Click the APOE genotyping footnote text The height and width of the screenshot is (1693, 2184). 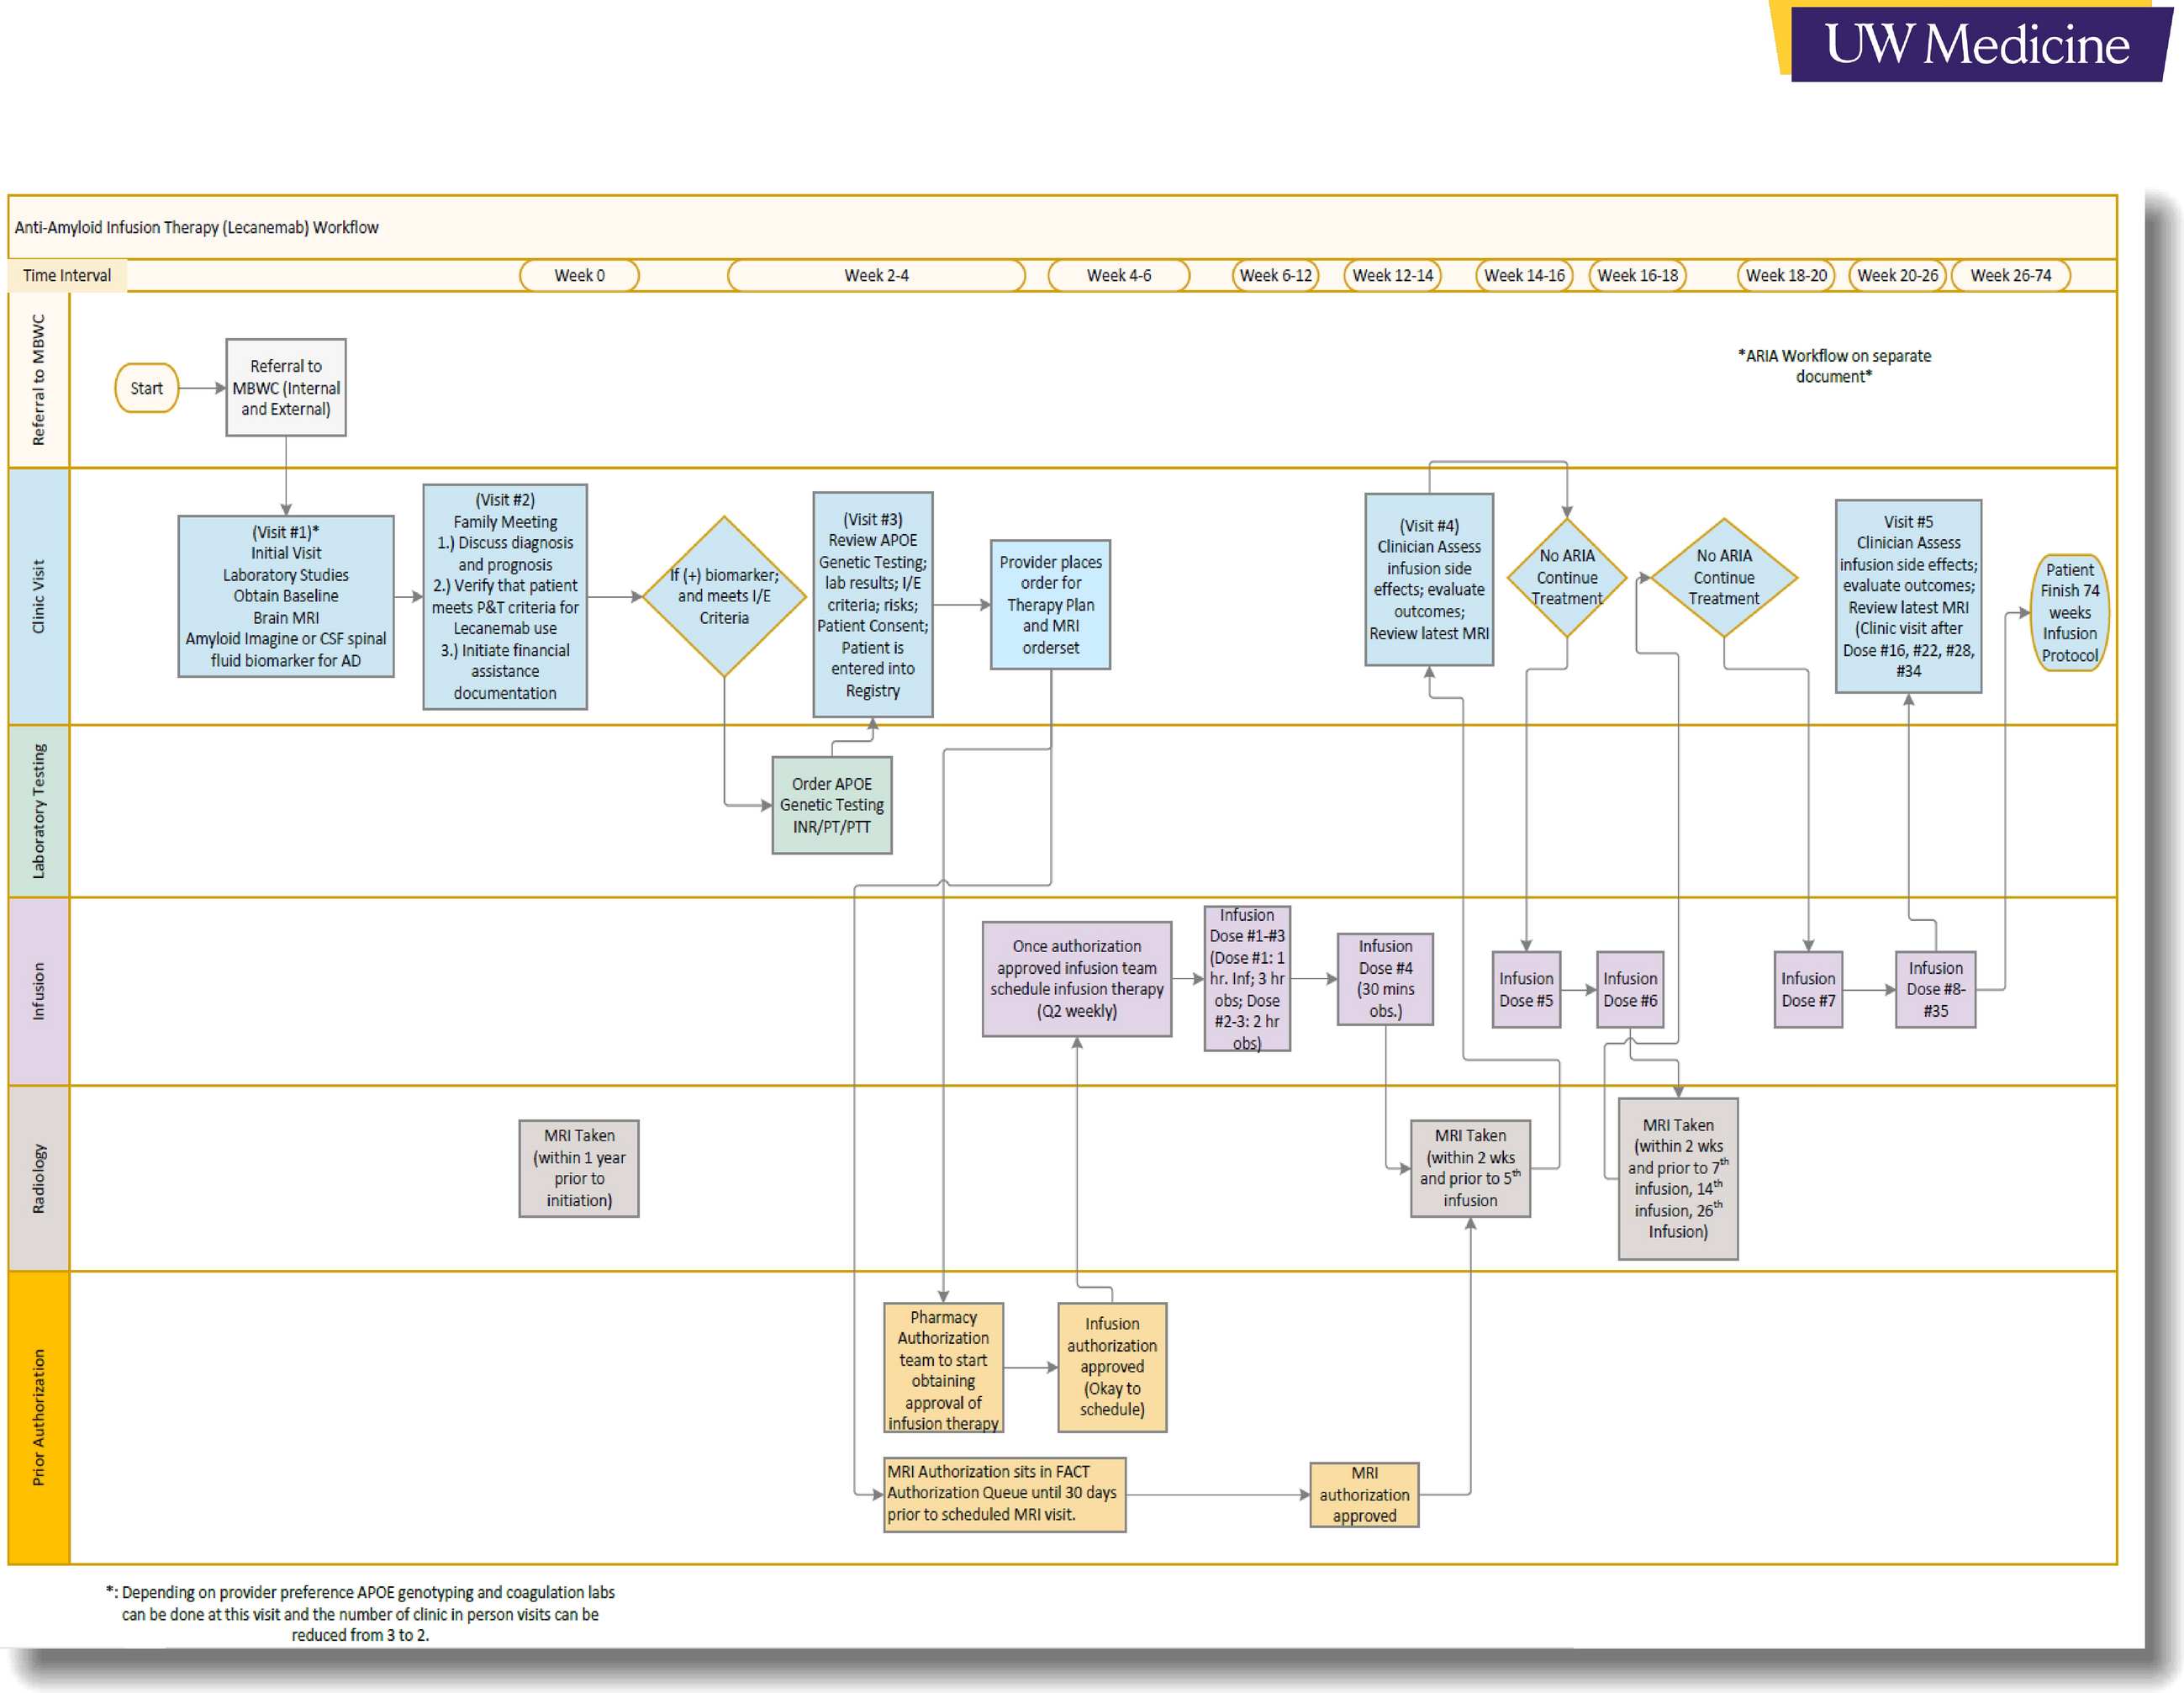(x=360, y=1613)
